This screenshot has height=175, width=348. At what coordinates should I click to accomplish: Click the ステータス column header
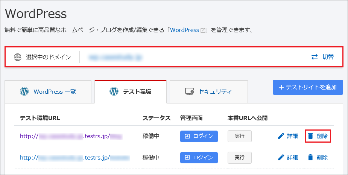coord(157,118)
